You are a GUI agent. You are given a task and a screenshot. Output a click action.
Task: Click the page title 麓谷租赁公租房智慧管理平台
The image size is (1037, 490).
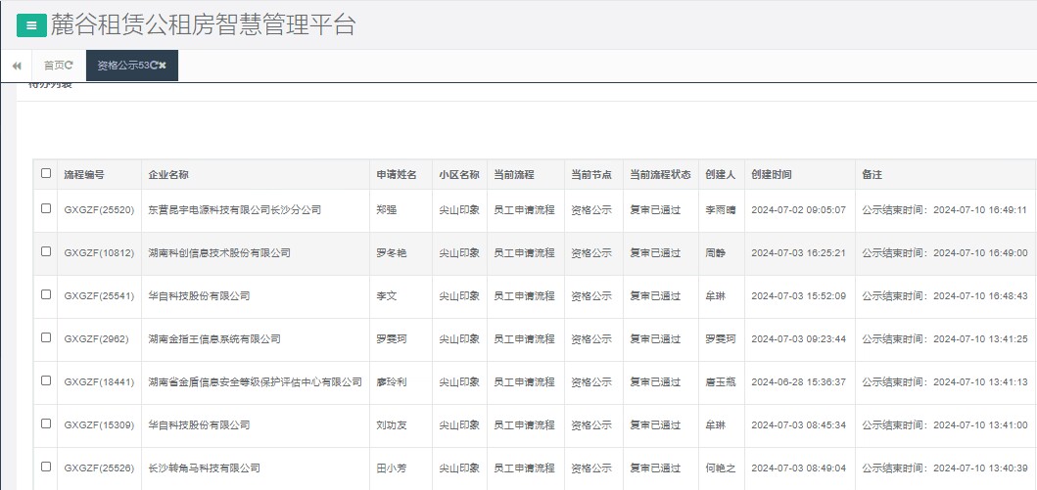203,25
